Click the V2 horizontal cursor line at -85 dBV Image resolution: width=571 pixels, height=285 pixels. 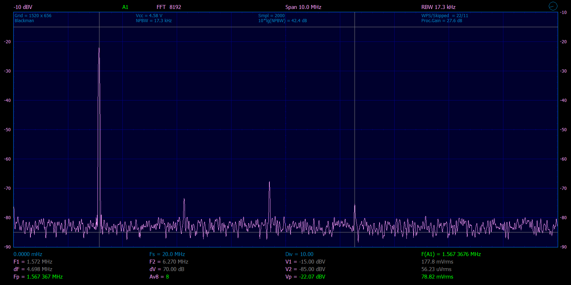coord(285,232)
